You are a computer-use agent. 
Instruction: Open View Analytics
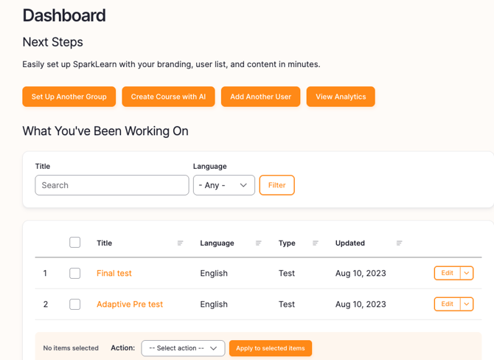pos(341,97)
